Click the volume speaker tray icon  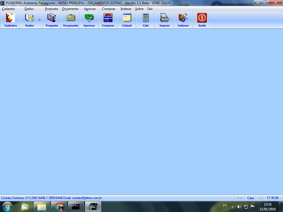239,207
